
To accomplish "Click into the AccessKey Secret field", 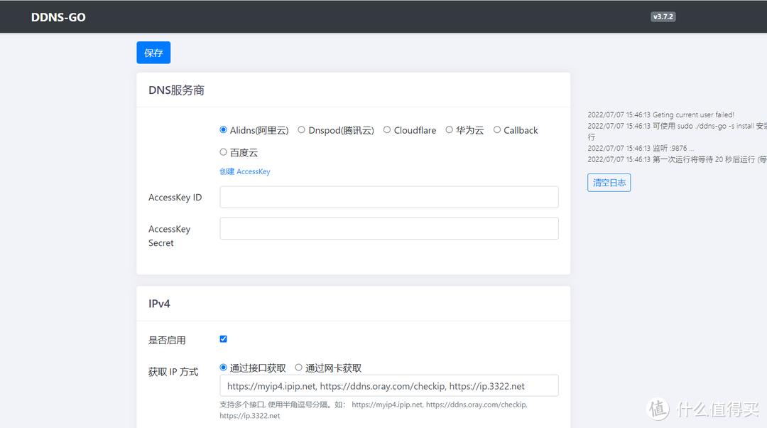I will (388, 228).
